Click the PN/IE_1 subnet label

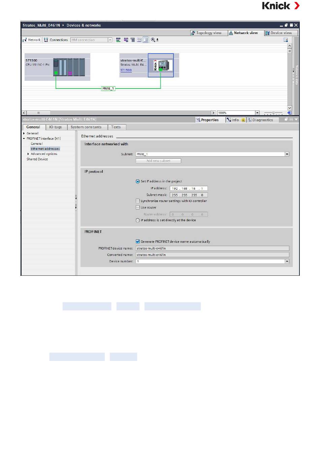pyautogui.click(x=108, y=89)
